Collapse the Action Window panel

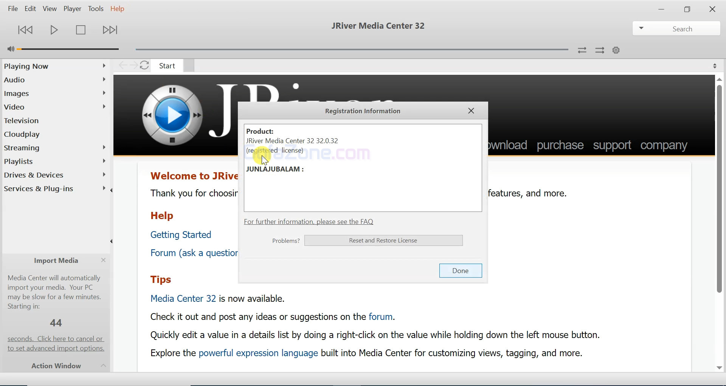click(x=104, y=366)
